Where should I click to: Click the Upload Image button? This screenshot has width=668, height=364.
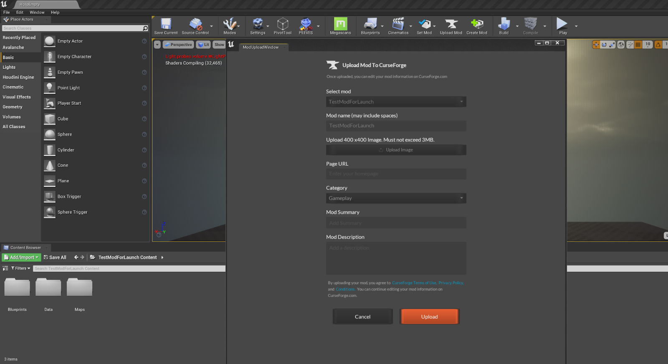(x=396, y=150)
